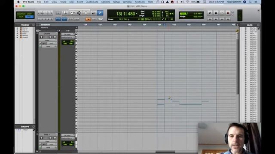Open the File menu
Screen dimensions: 275x154
point(39,2)
